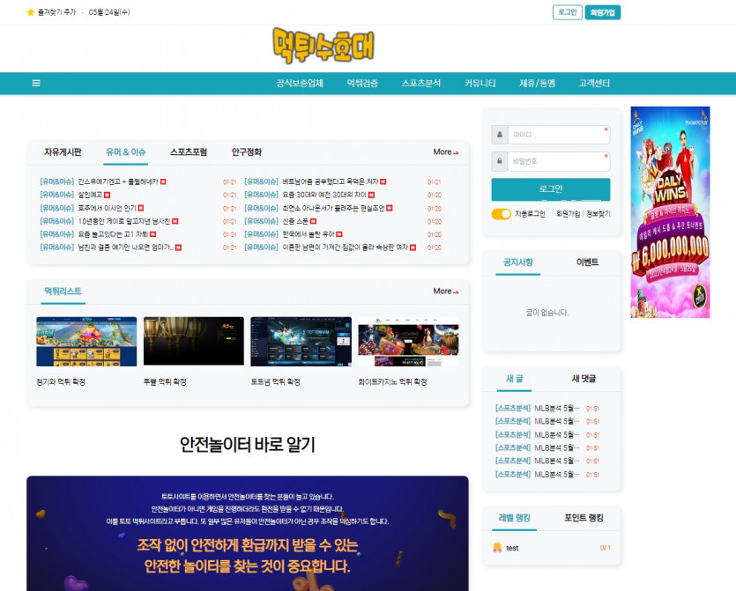Expand More in the 먹튀리스트 section

click(x=445, y=292)
